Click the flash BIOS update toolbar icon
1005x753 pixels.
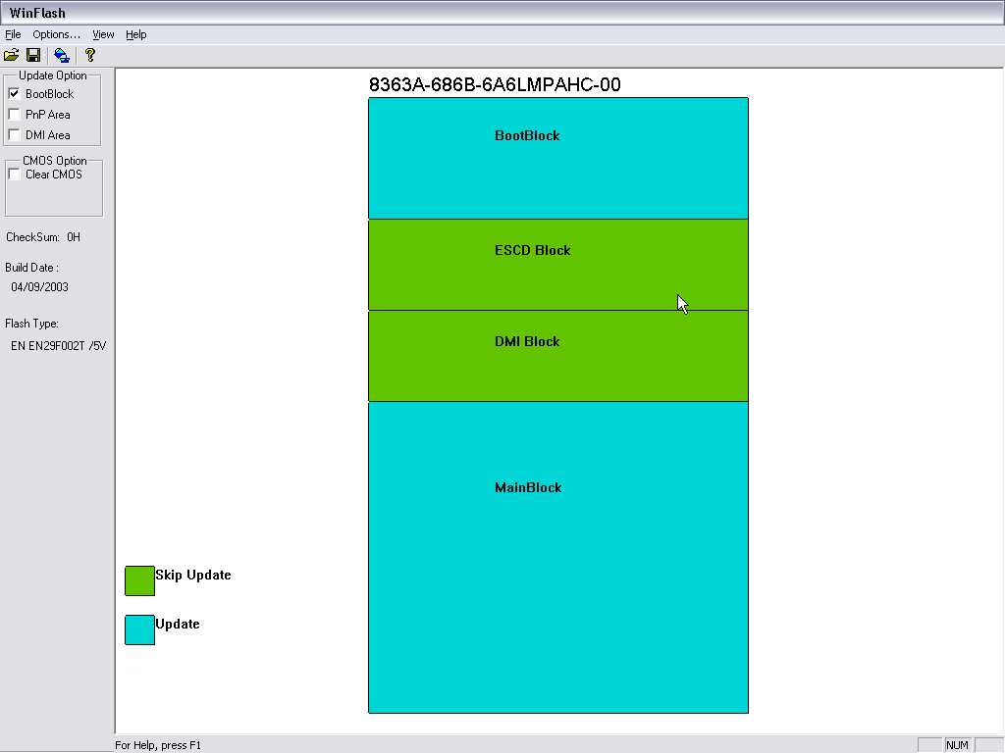point(62,55)
